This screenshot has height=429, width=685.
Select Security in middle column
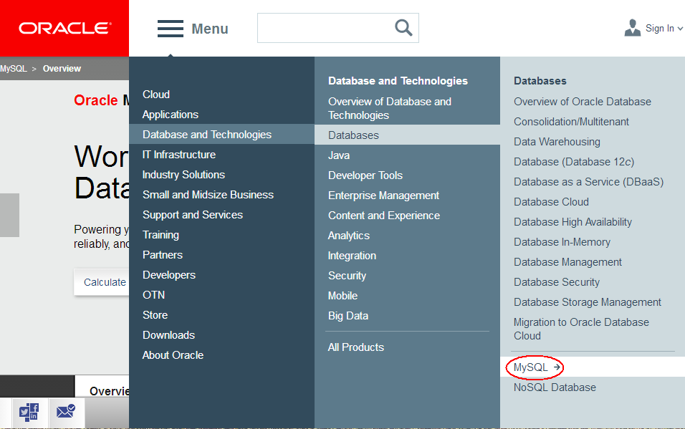(x=348, y=276)
